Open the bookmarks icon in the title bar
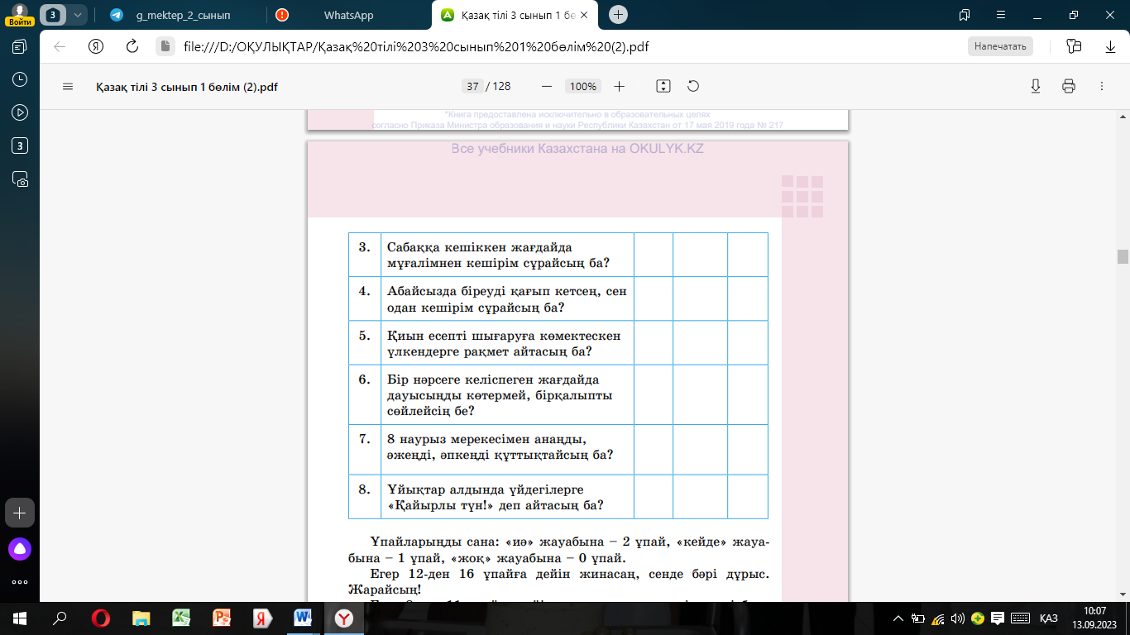This screenshot has height=635, width=1130. coord(964,15)
